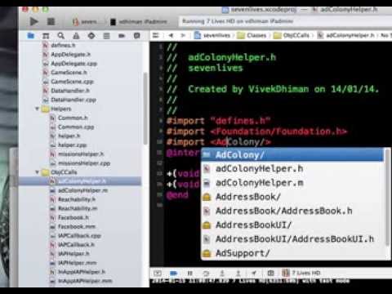Image resolution: width=392 pixels, height=294 pixels.
Task: Open helper.h in file navigator
Action: [69, 136]
